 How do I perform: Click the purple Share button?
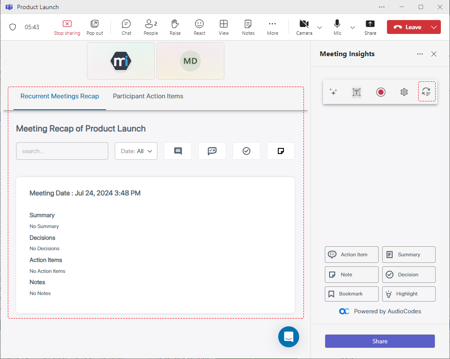click(x=380, y=341)
